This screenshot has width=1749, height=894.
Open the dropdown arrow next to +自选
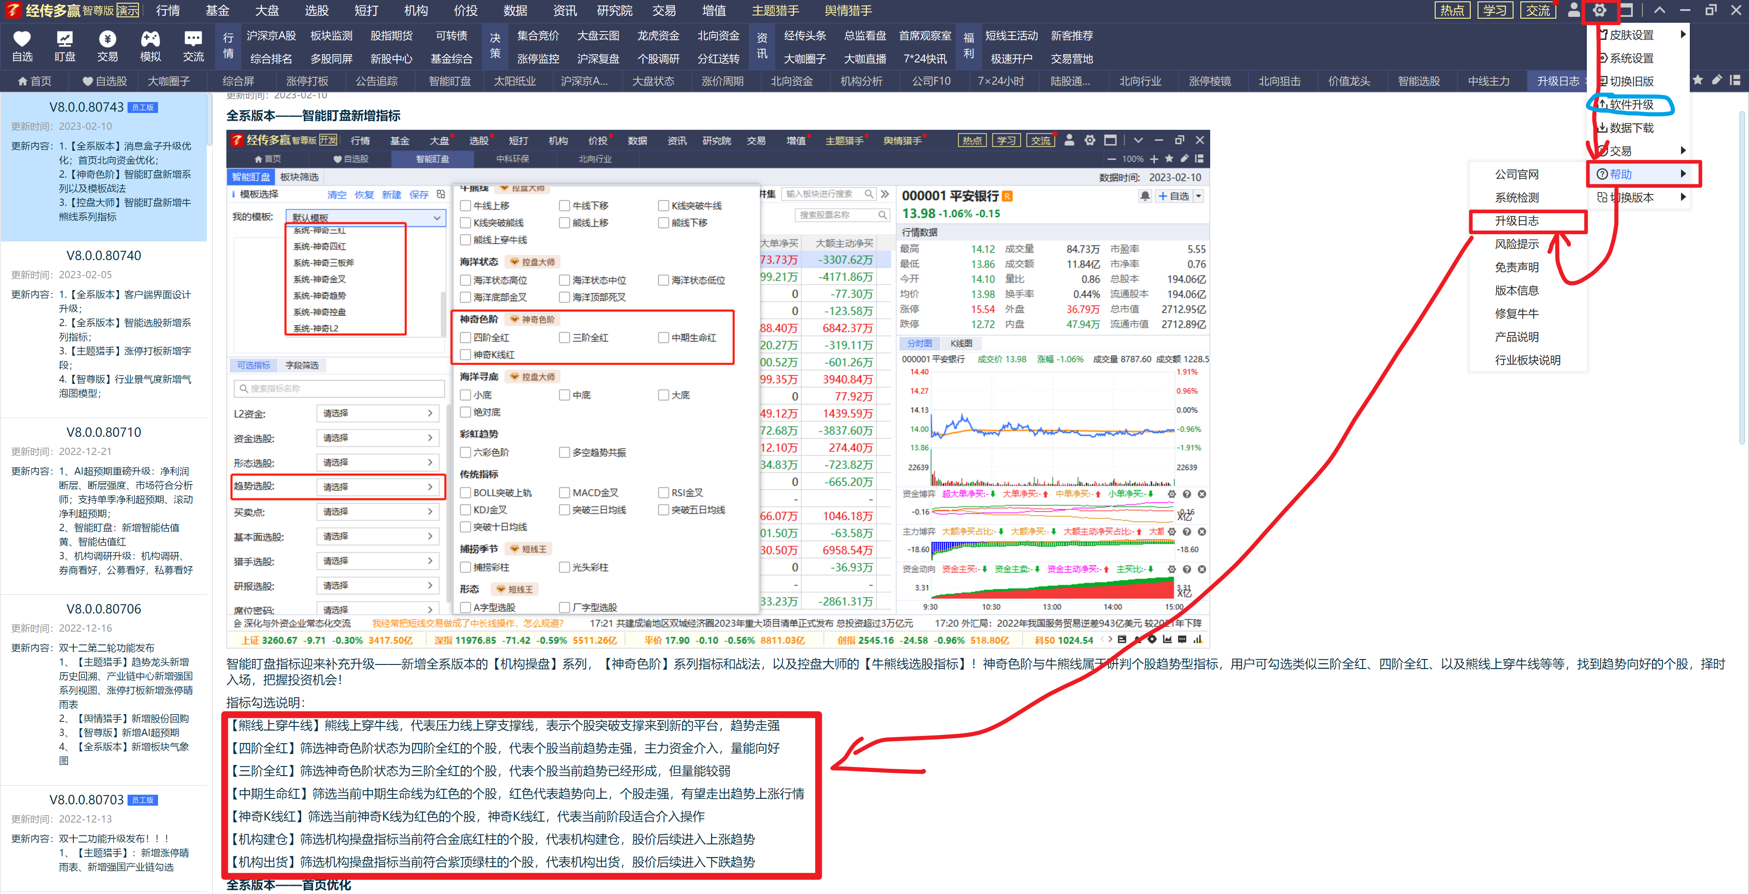tap(1198, 196)
